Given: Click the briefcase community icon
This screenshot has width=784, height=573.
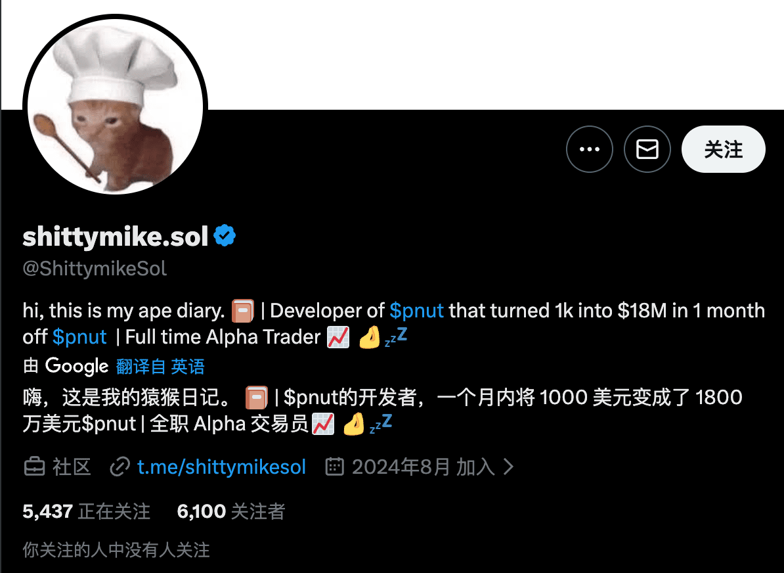Looking at the screenshot, I should click(35, 467).
